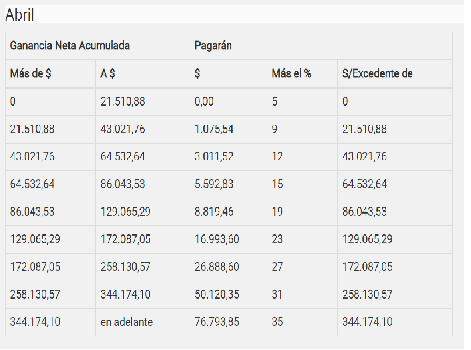Screen dimensions: 471x350
Task: Select the "26.888,60" payment cell
Action: (x=217, y=267)
